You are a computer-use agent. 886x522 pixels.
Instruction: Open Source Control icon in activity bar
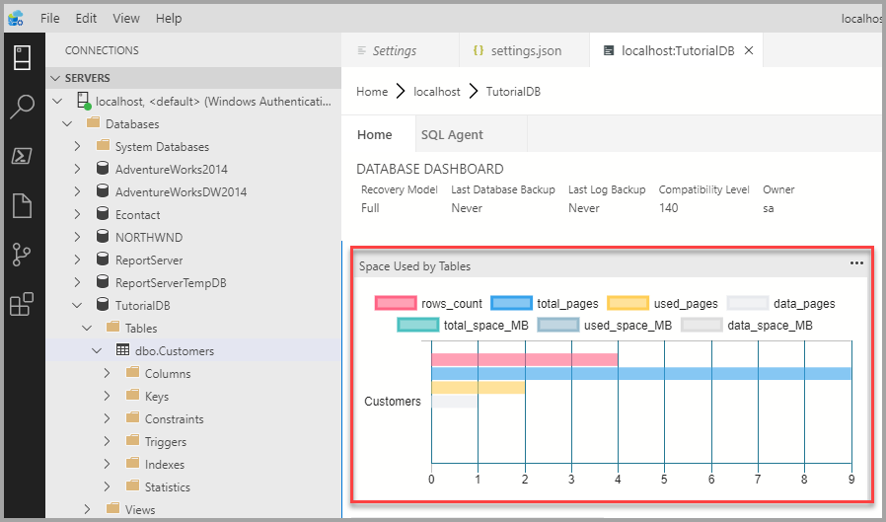click(x=22, y=255)
